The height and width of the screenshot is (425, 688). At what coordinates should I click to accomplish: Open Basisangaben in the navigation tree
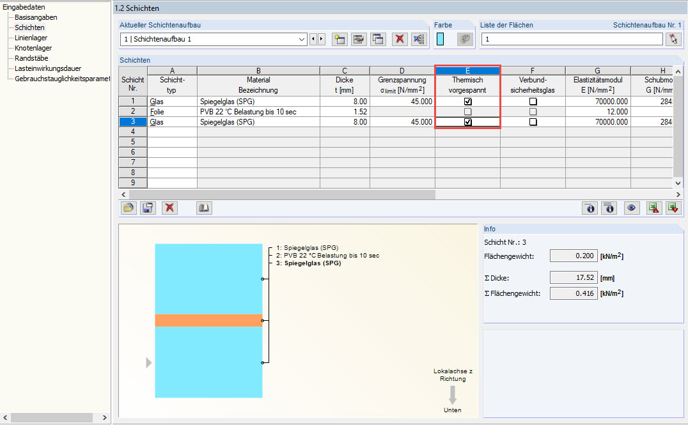(36, 17)
